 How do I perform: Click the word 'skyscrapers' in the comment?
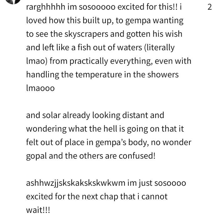pyautogui.click(x=86, y=34)
